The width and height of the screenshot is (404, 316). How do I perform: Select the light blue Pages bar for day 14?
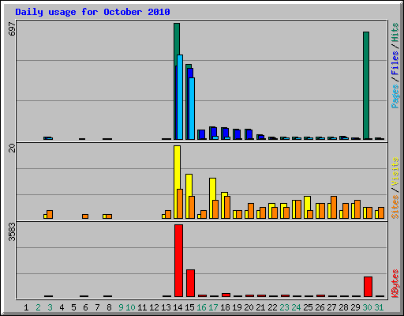click(x=180, y=97)
